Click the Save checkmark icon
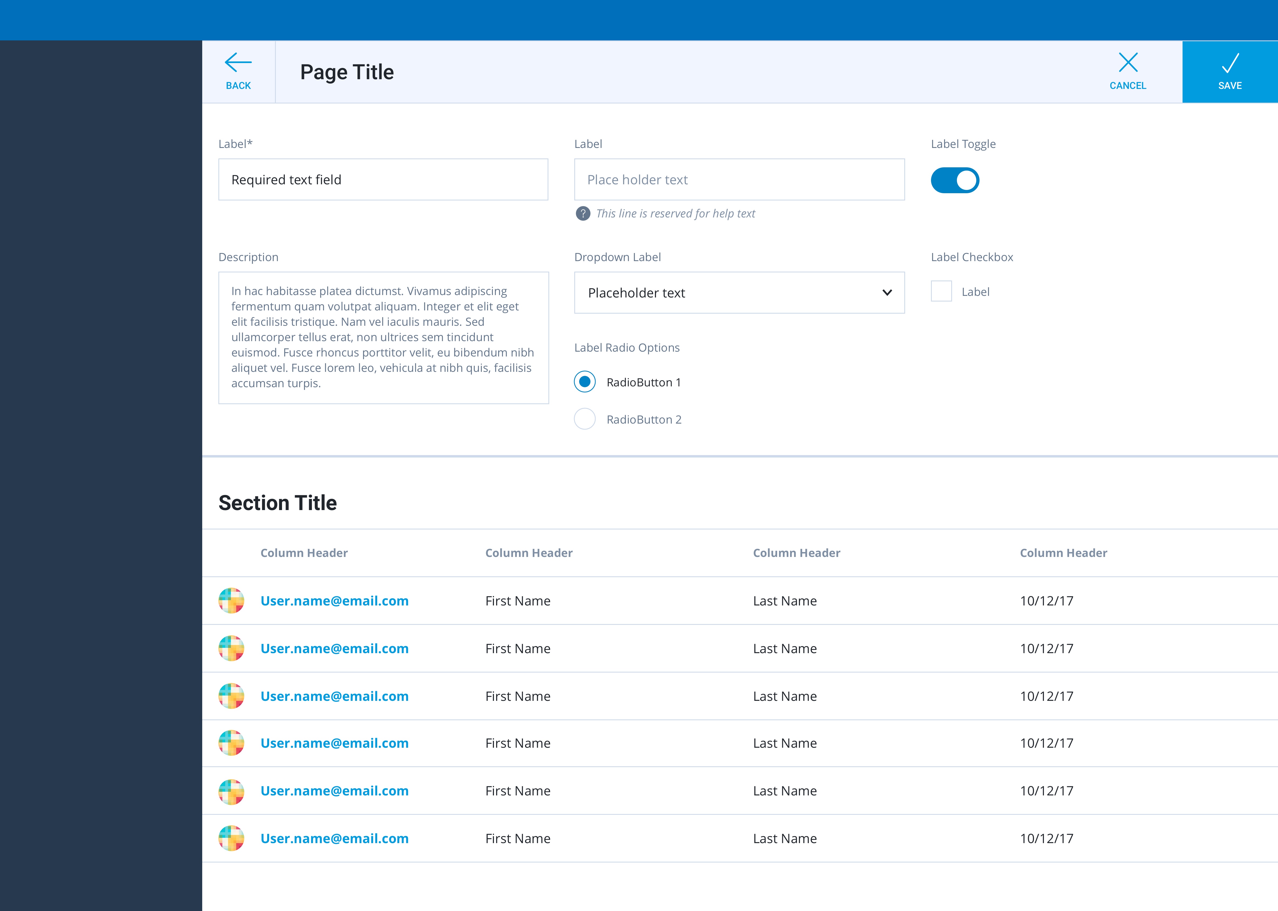Screen dimensions: 1278x911 tap(1230, 63)
